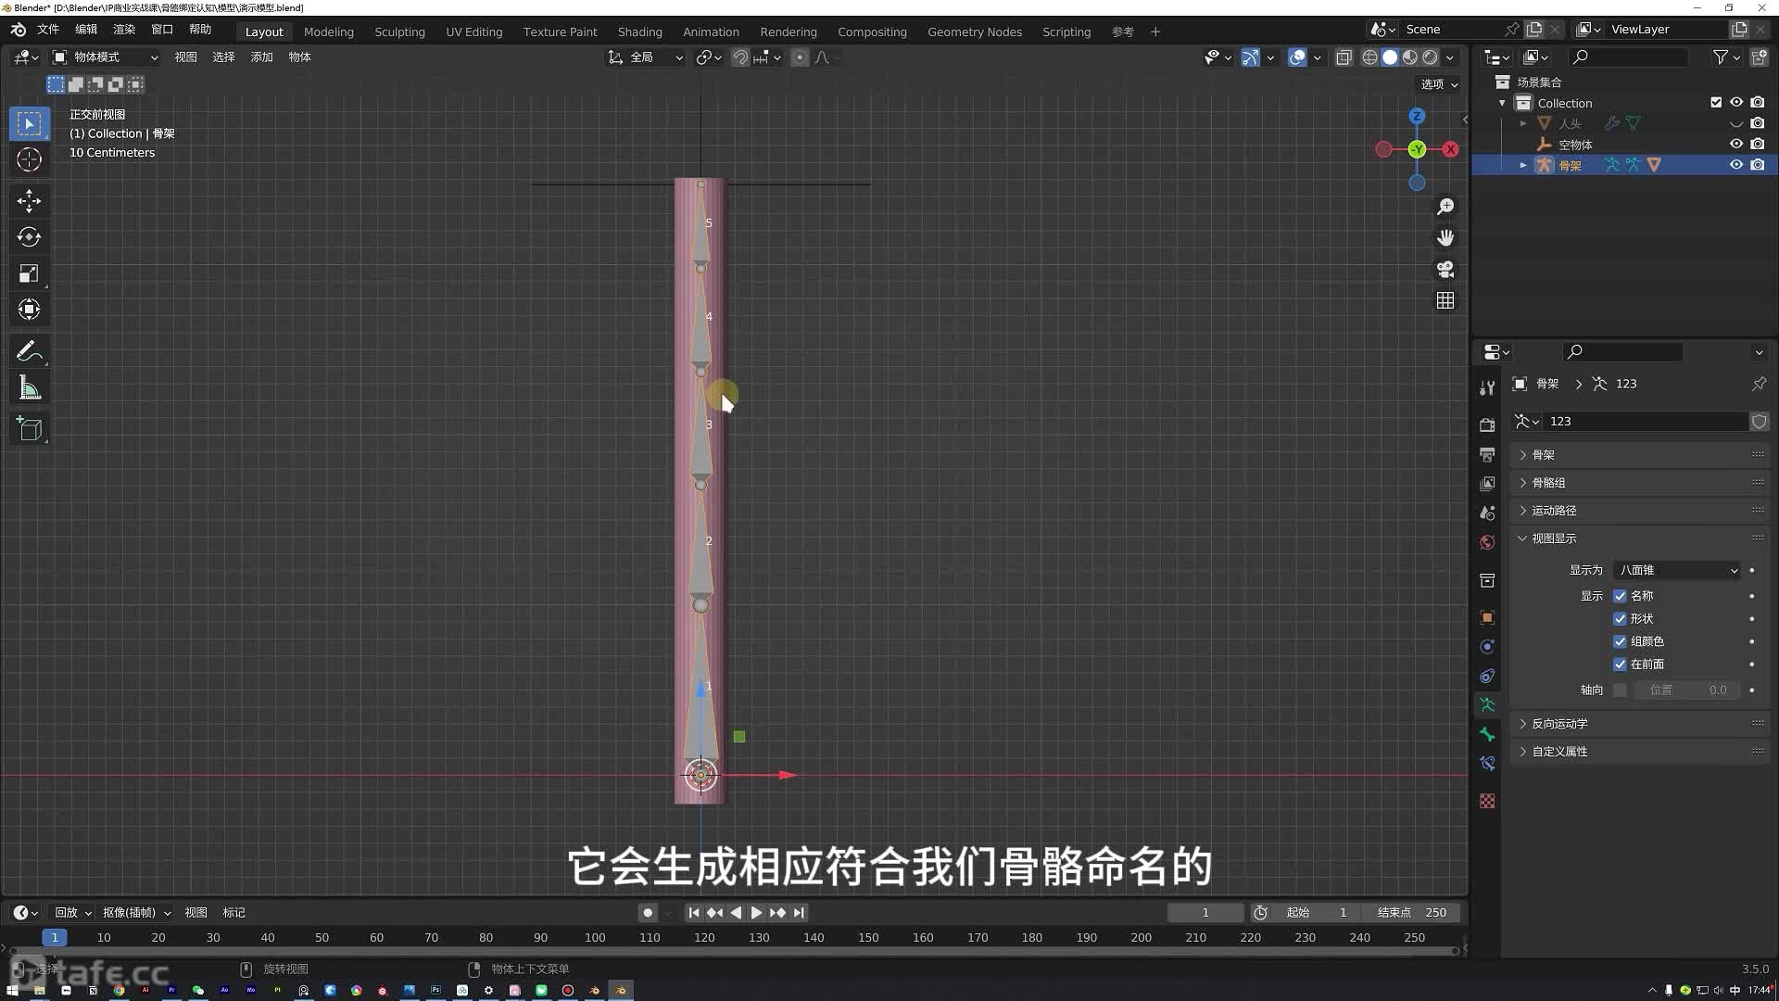
Task: Open the Render properties tab
Action: pyautogui.click(x=1487, y=424)
